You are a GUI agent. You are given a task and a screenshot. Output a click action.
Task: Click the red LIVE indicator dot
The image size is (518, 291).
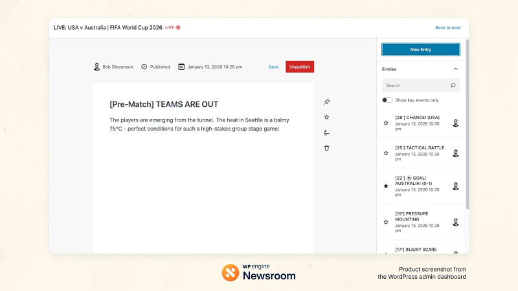click(x=178, y=27)
